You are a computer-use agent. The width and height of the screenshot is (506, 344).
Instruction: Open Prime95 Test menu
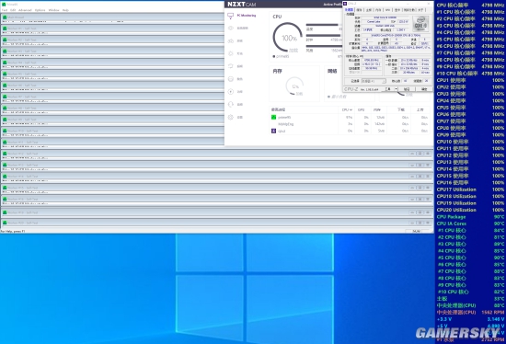point(5,10)
